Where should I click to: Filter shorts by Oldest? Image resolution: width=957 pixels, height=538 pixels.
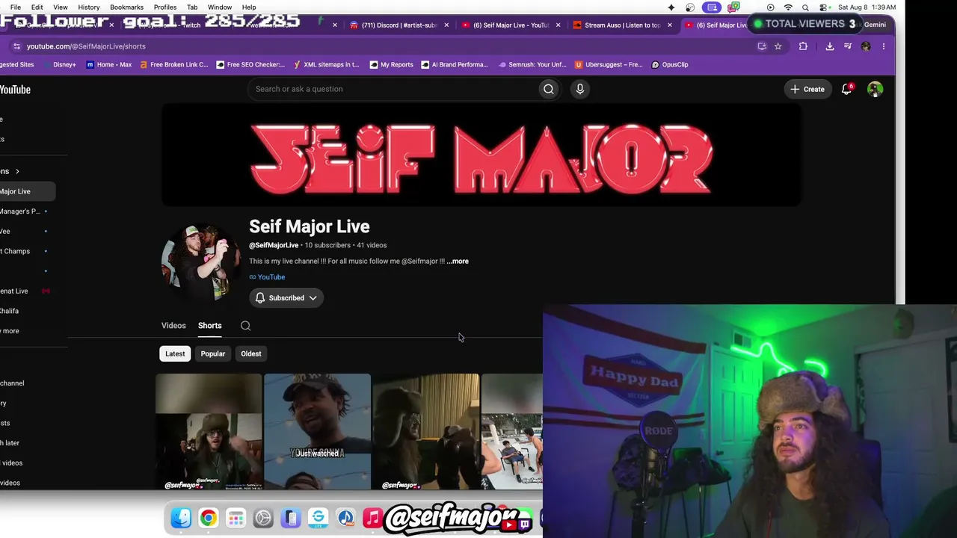(251, 354)
